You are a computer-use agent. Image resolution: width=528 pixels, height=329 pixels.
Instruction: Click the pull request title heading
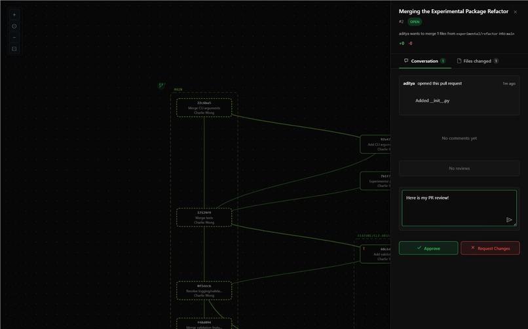[x=453, y=11]
